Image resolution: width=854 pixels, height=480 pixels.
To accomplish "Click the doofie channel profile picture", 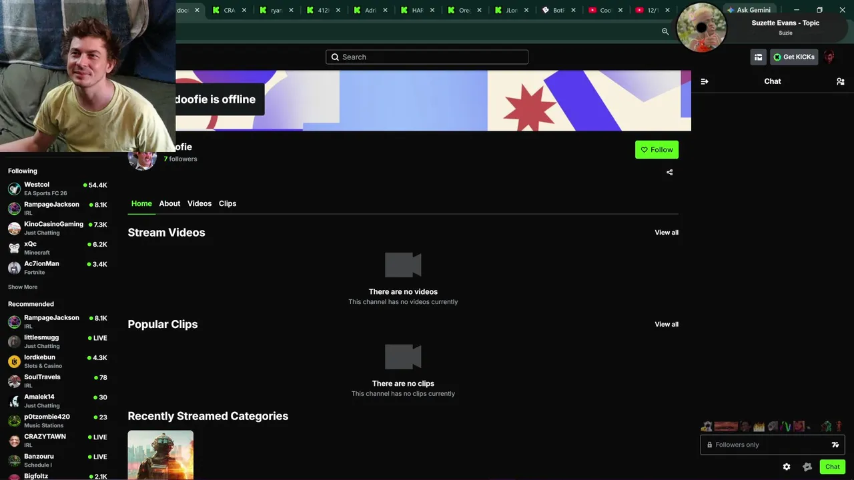I will click(142, 159).
